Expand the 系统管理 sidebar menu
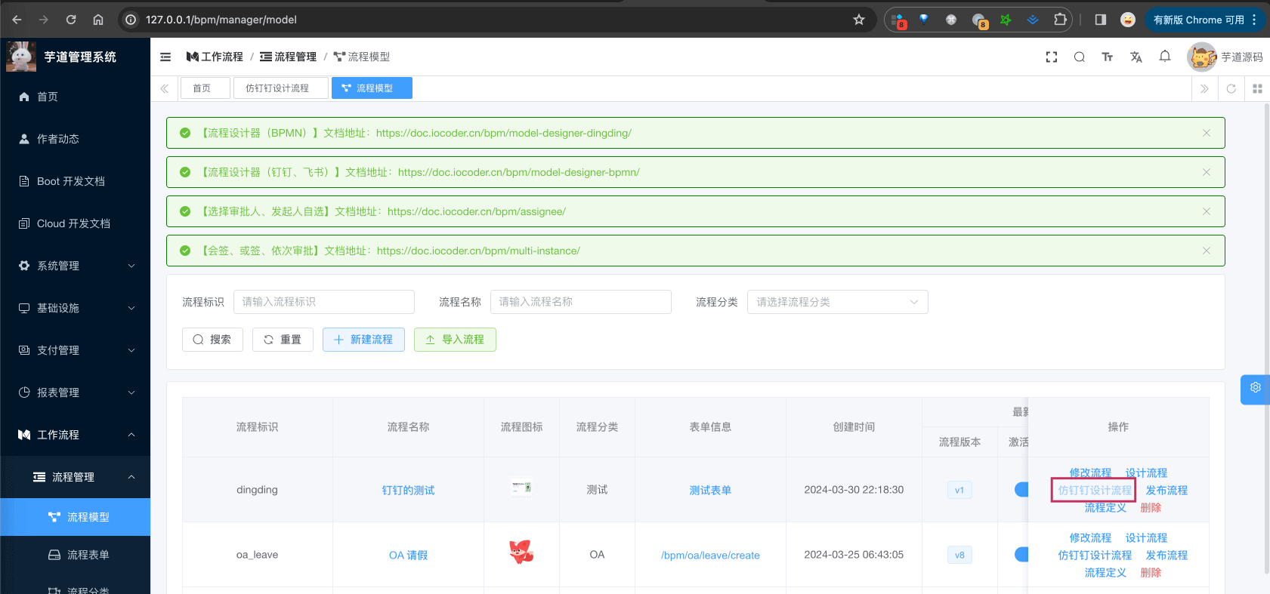The width and height of the screenshot is (1270, 594). pyautogui.click(x=75, y=266)
